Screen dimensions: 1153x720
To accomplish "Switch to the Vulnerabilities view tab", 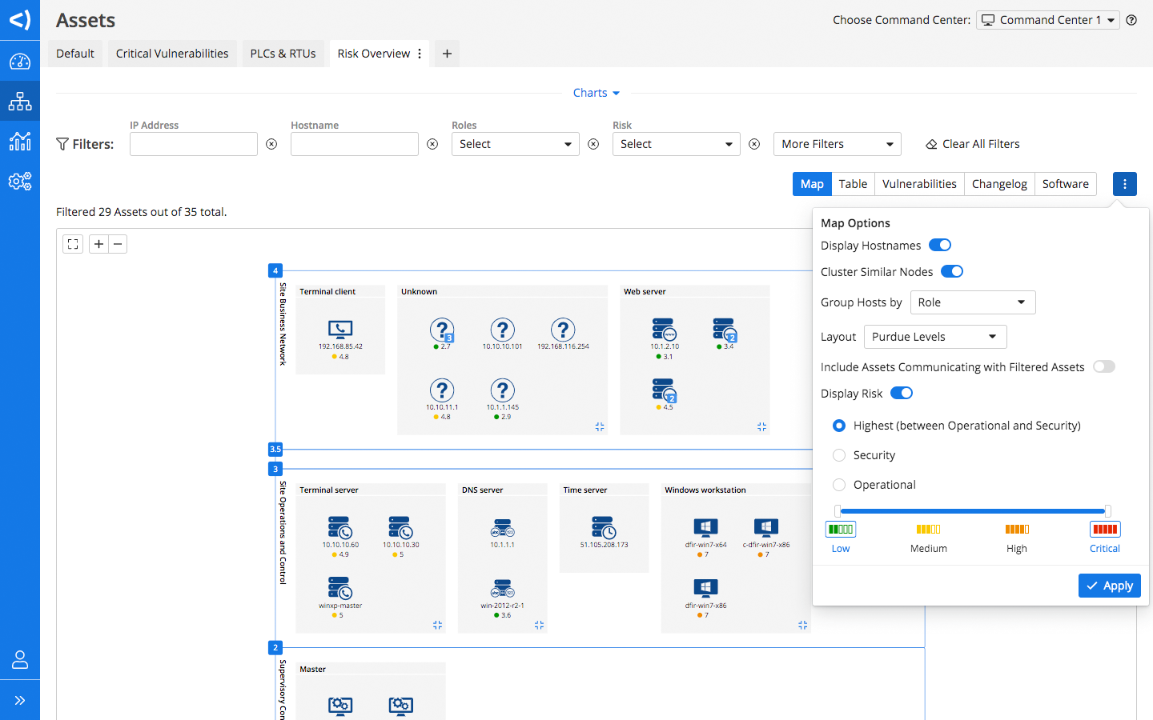I will [919, 184].
